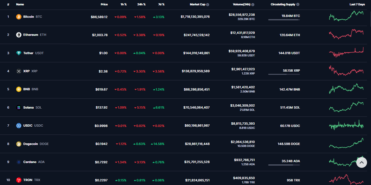Screen dimensions: 371x185
Task: Sort the table by Price column
Action: [x=104, y=5]
